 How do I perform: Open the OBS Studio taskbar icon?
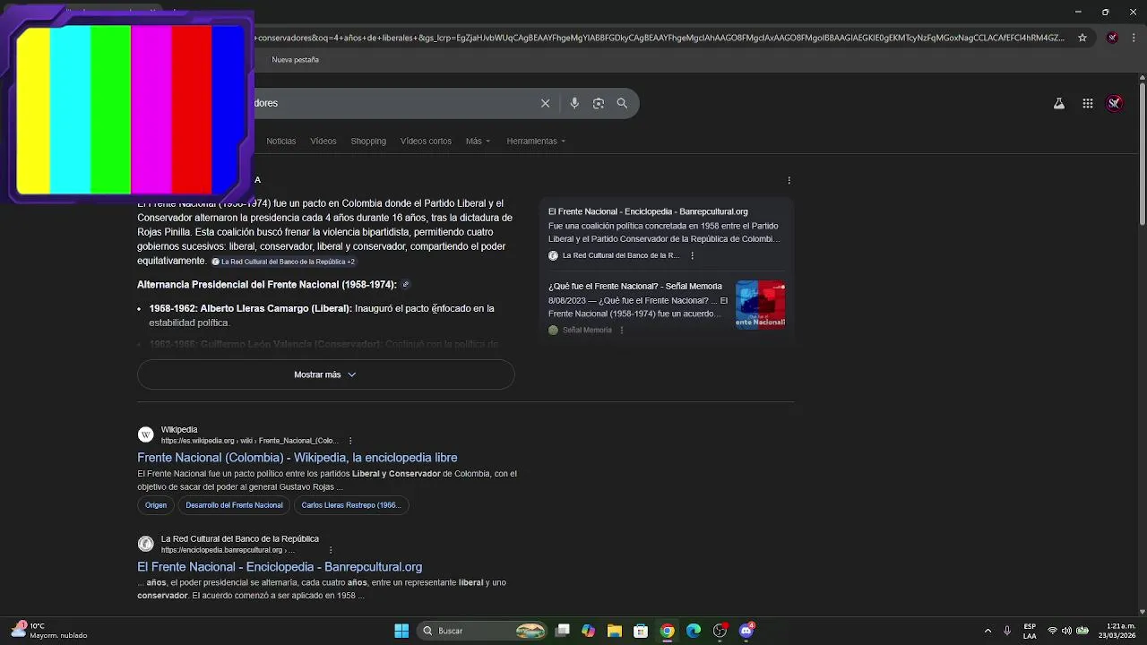(720, 631)
